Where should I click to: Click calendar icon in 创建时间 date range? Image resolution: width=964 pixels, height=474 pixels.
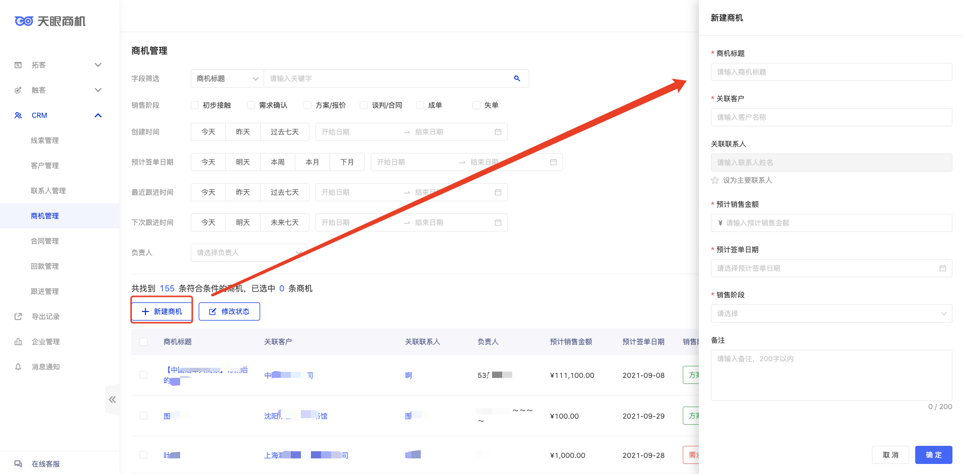point(498,132)
